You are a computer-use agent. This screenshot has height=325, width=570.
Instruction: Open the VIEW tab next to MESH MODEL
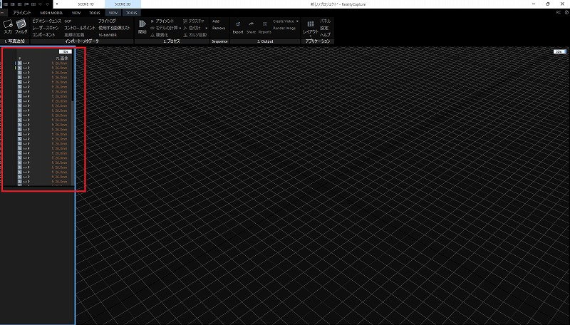[76, 13]
